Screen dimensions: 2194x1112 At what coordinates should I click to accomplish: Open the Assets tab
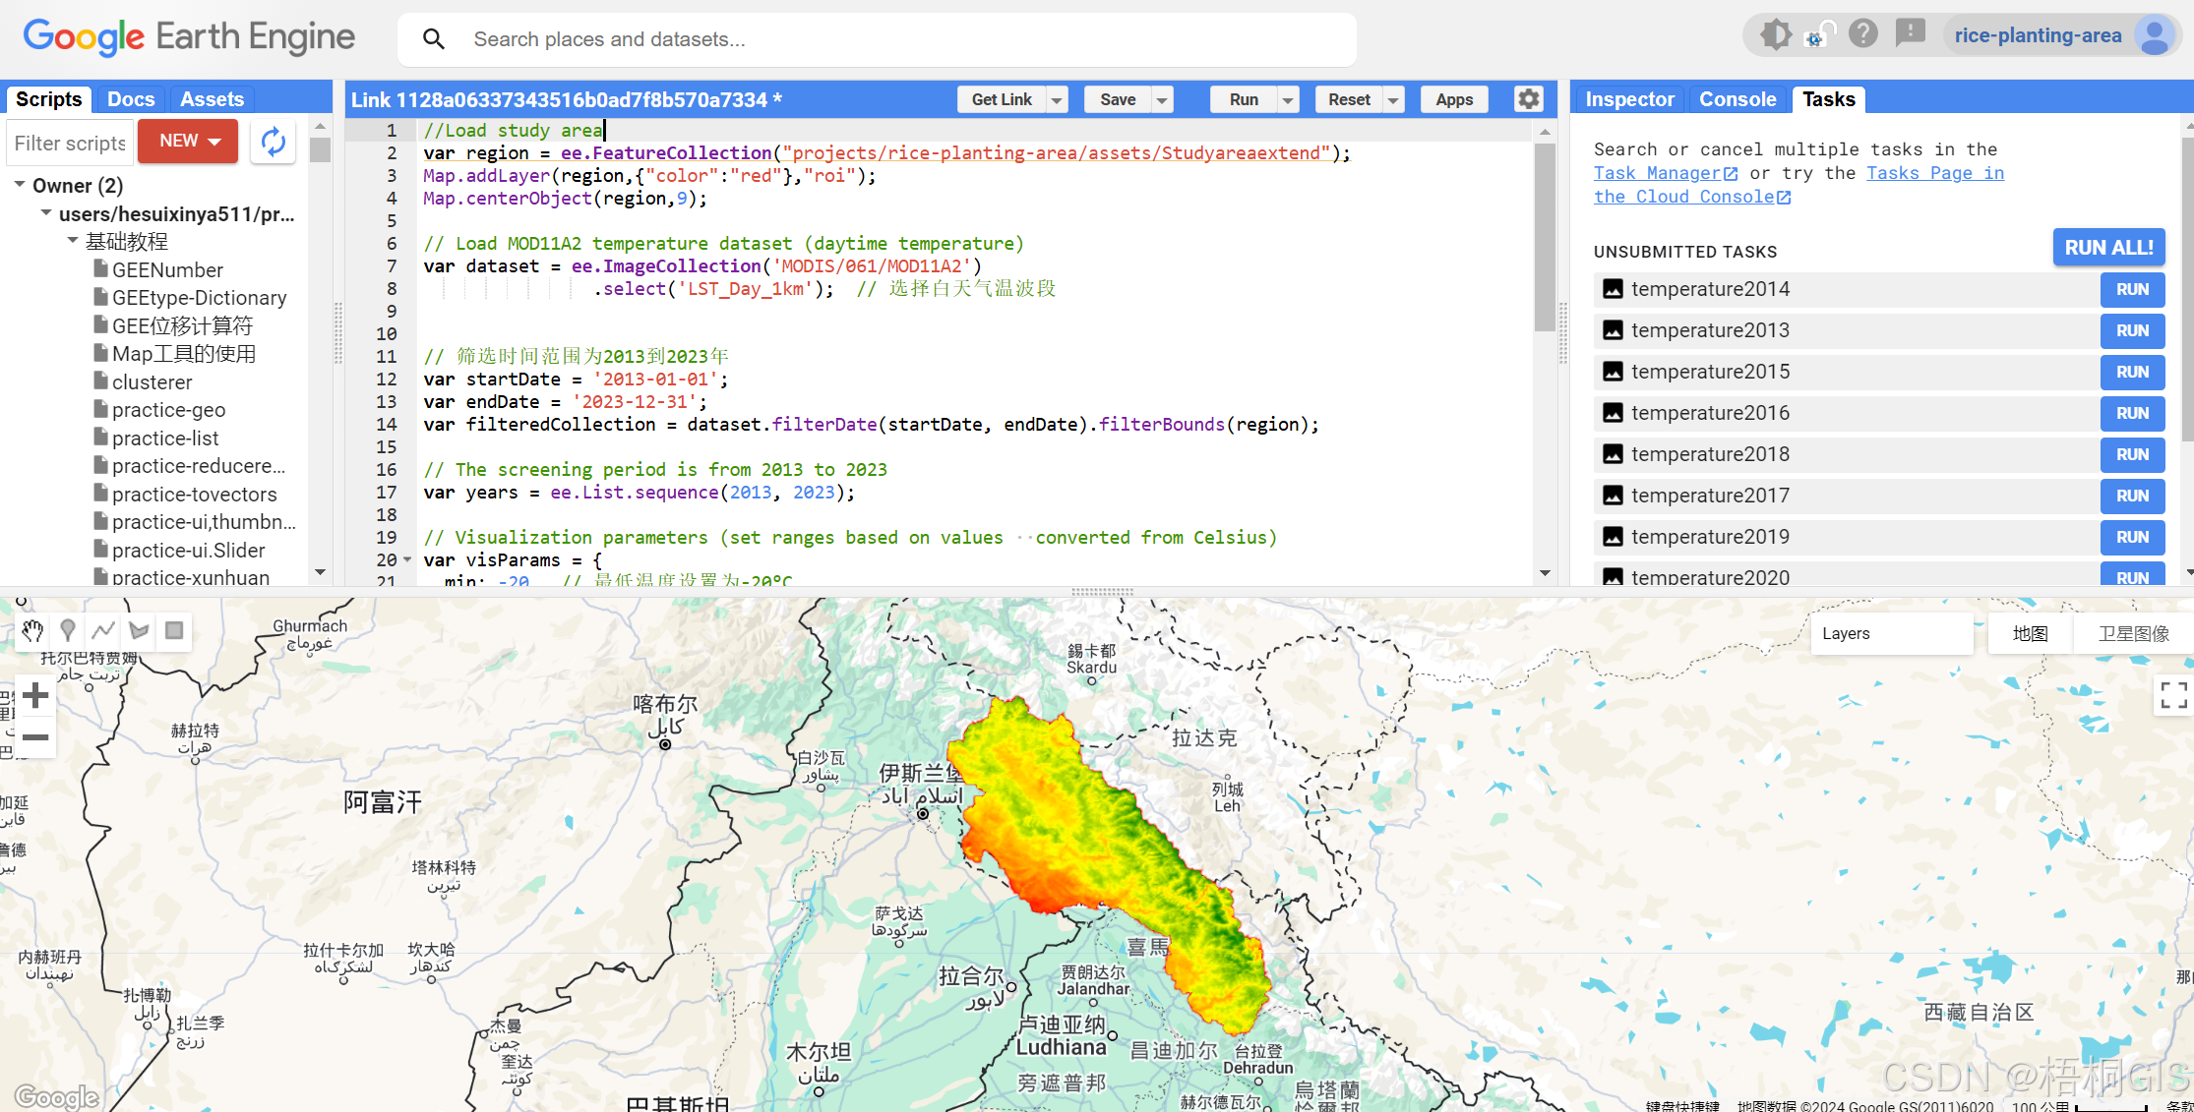coord(212,99)
